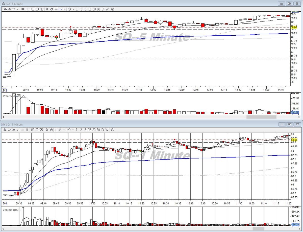This screenshot has height=232, width=303.
Task: Click the fit-to-window zoom icon in 5 Minute toolbar
Action: (x=41, y=9)
